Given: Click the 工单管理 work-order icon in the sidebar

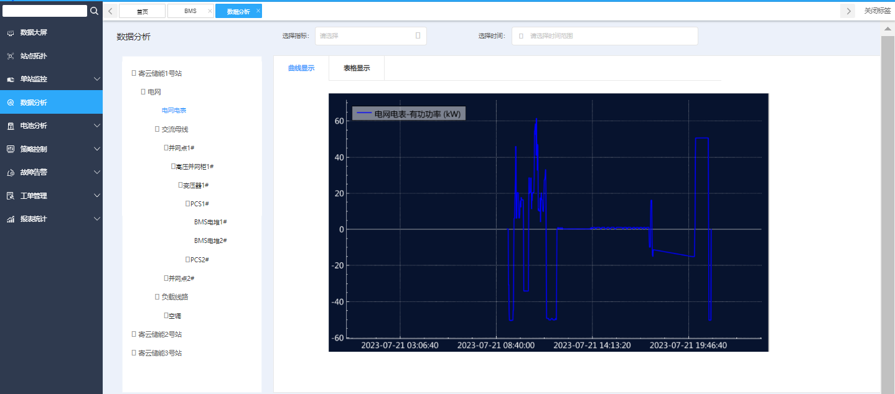Looking at the screenshot, I should (11, 196).
